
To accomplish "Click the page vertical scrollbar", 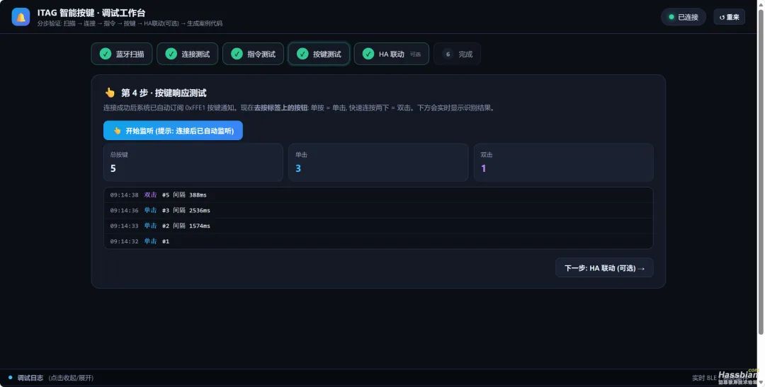I will pos(760,171).
